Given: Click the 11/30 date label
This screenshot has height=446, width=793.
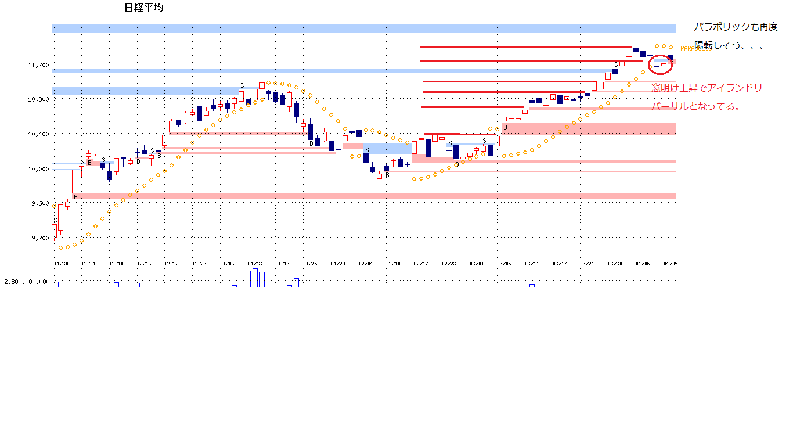Looking at the screenshot, I should (61, 264).
